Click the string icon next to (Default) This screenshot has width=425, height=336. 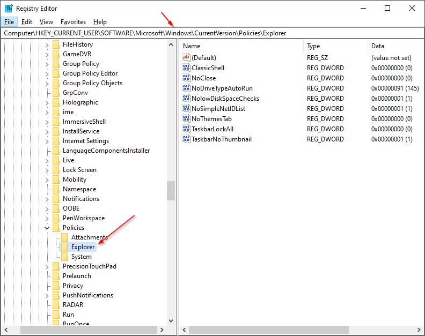(x=186, y=58)
